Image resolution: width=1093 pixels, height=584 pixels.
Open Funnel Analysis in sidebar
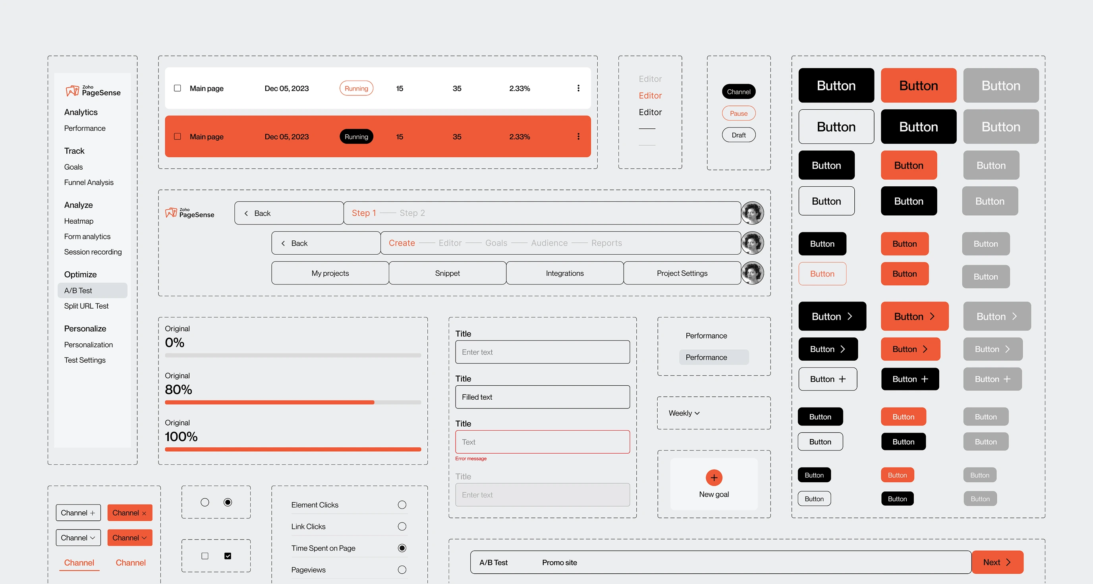point(89,182)
